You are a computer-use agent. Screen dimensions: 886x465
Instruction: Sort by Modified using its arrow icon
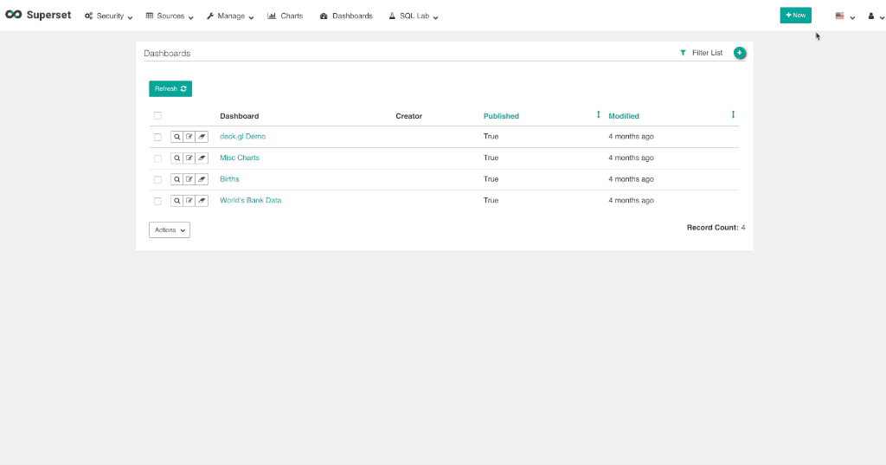tap(733, 115)
